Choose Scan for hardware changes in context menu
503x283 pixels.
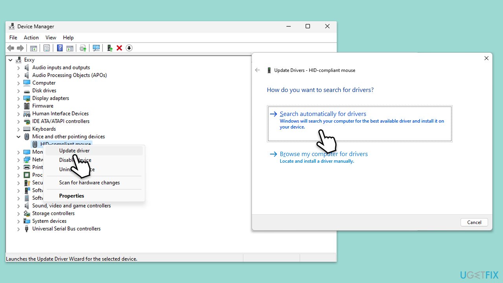pyautogui.click(x=94, y=182)
